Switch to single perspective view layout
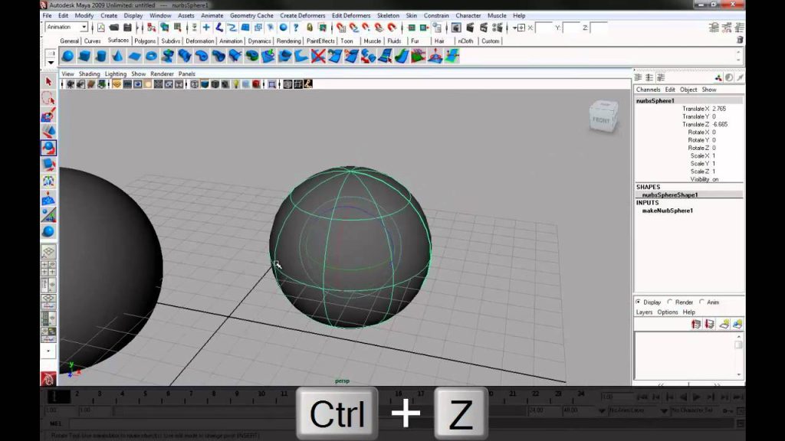This screenshot has width=785, height=441. (48, 251)
